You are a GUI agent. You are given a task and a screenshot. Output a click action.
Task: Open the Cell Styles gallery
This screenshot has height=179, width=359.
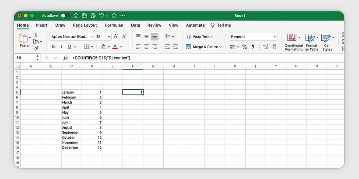[327, 42]
